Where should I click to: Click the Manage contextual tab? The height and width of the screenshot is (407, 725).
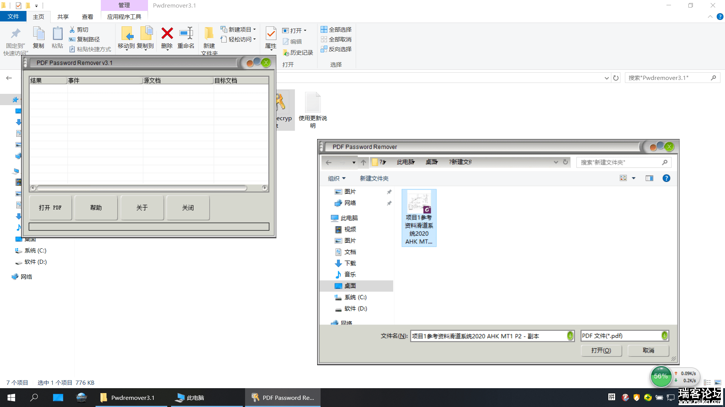point(124,5)
